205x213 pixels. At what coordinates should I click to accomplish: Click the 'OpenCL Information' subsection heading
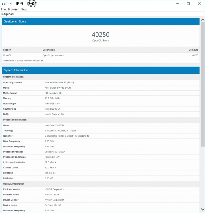coord(14,184)
